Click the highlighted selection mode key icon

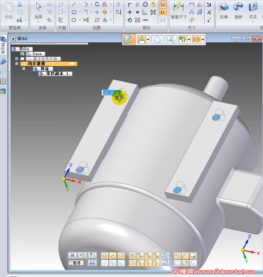point(129,40)
